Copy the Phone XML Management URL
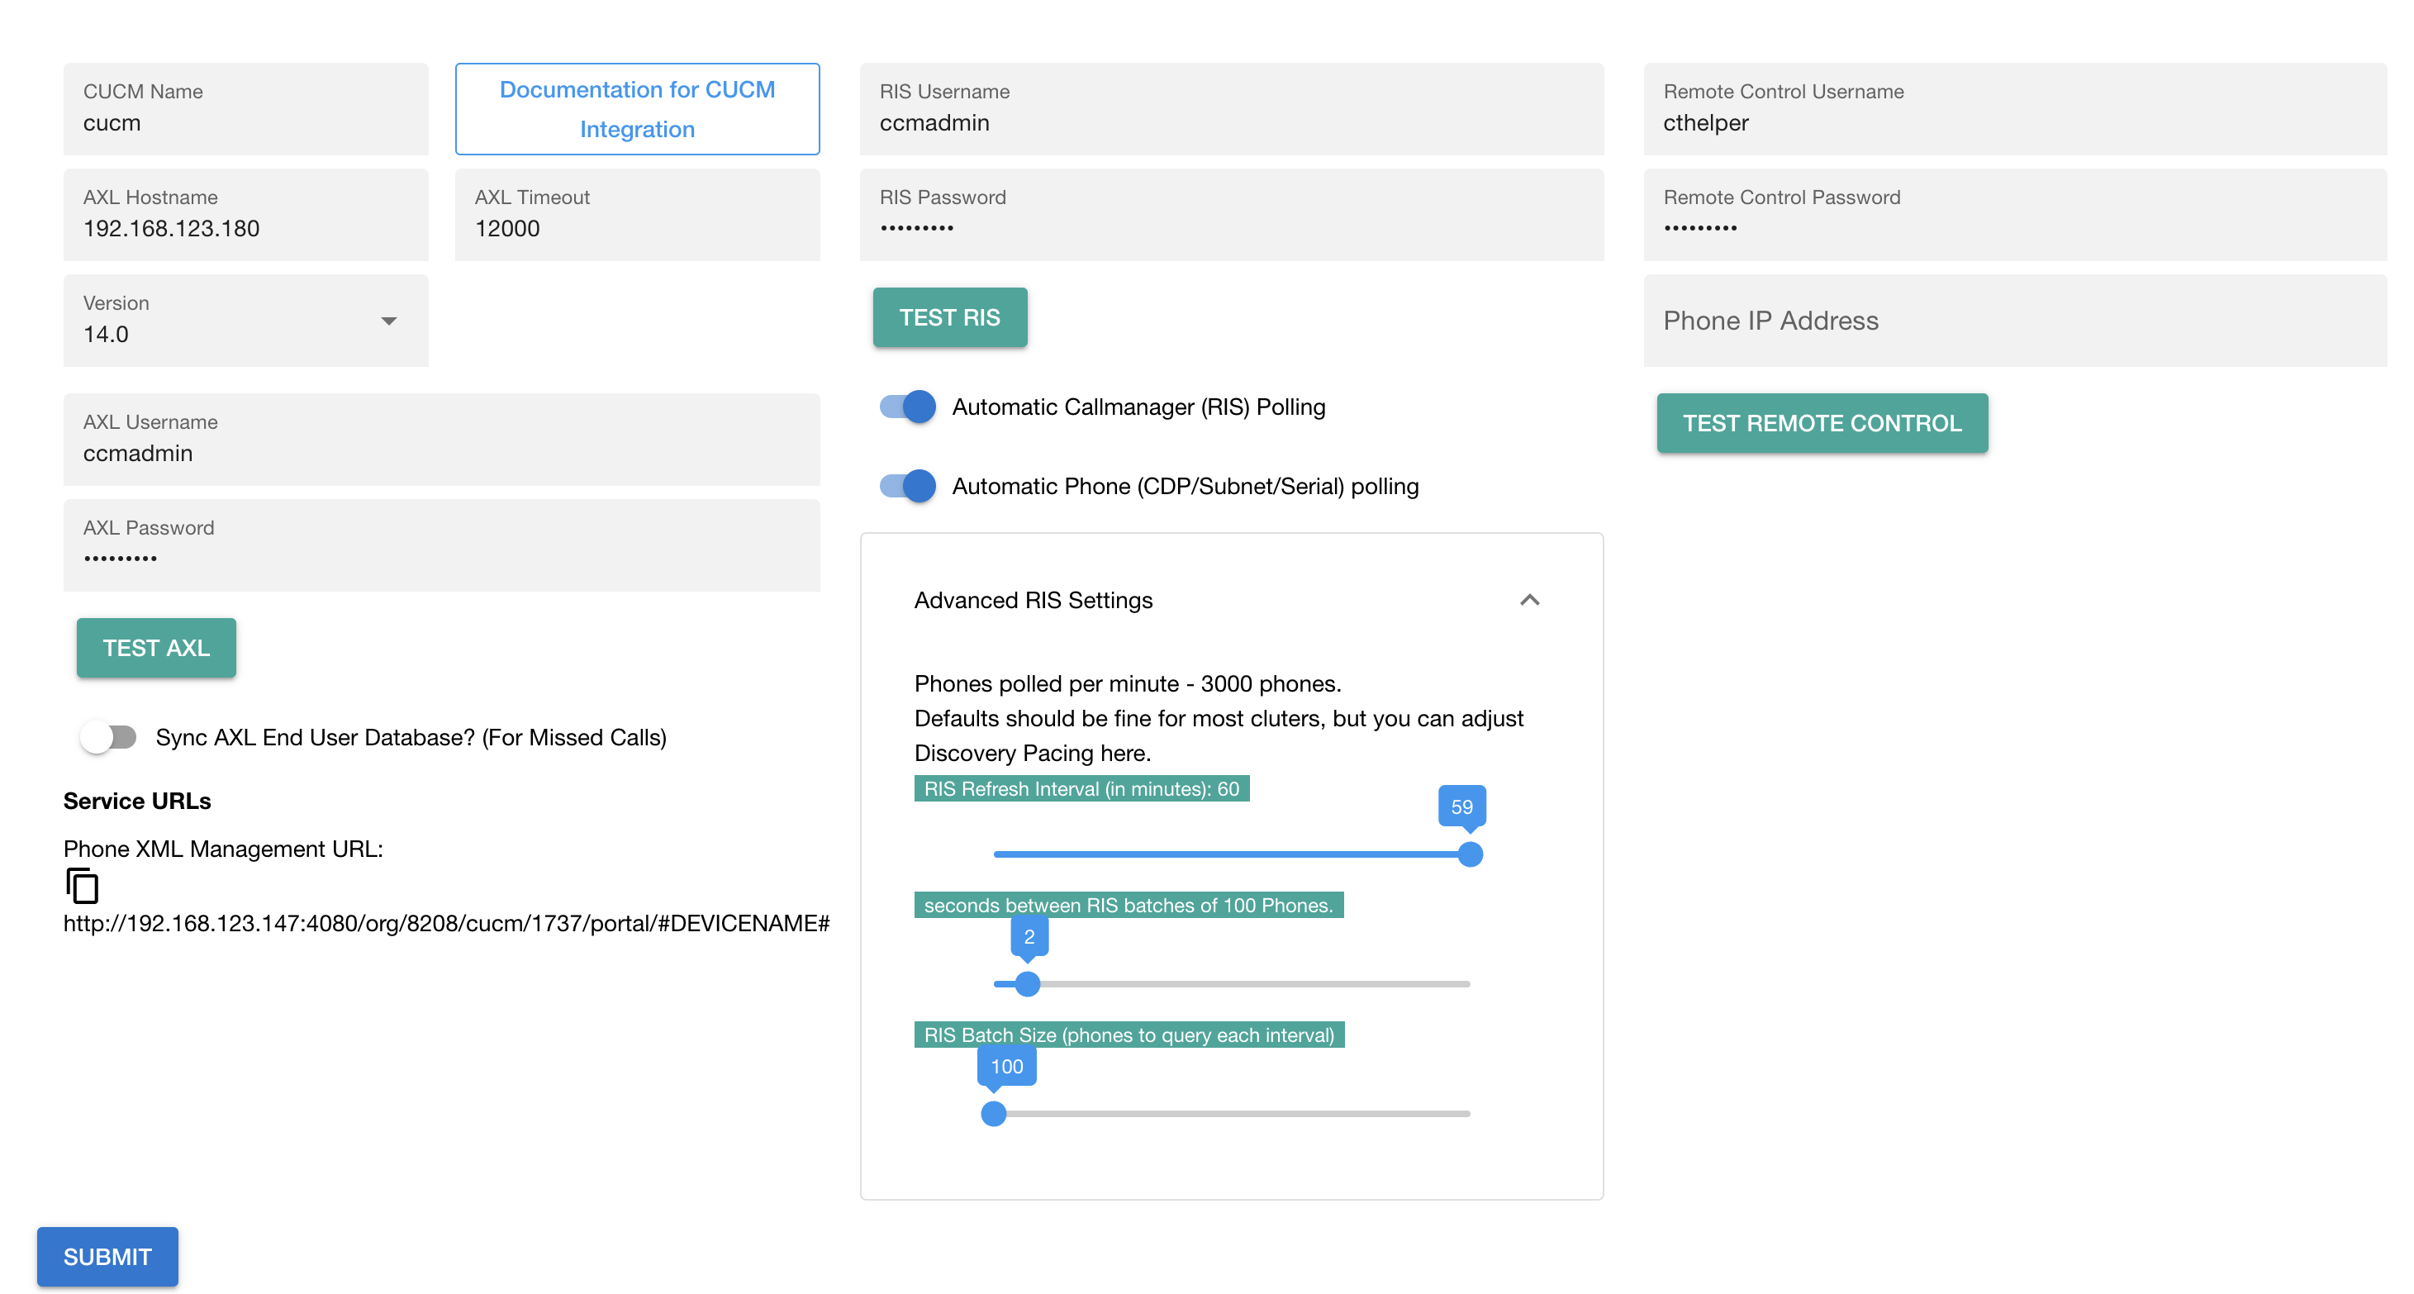 (x=83, y=887)
